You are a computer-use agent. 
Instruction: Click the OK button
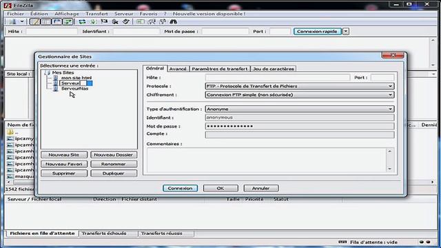220,188
